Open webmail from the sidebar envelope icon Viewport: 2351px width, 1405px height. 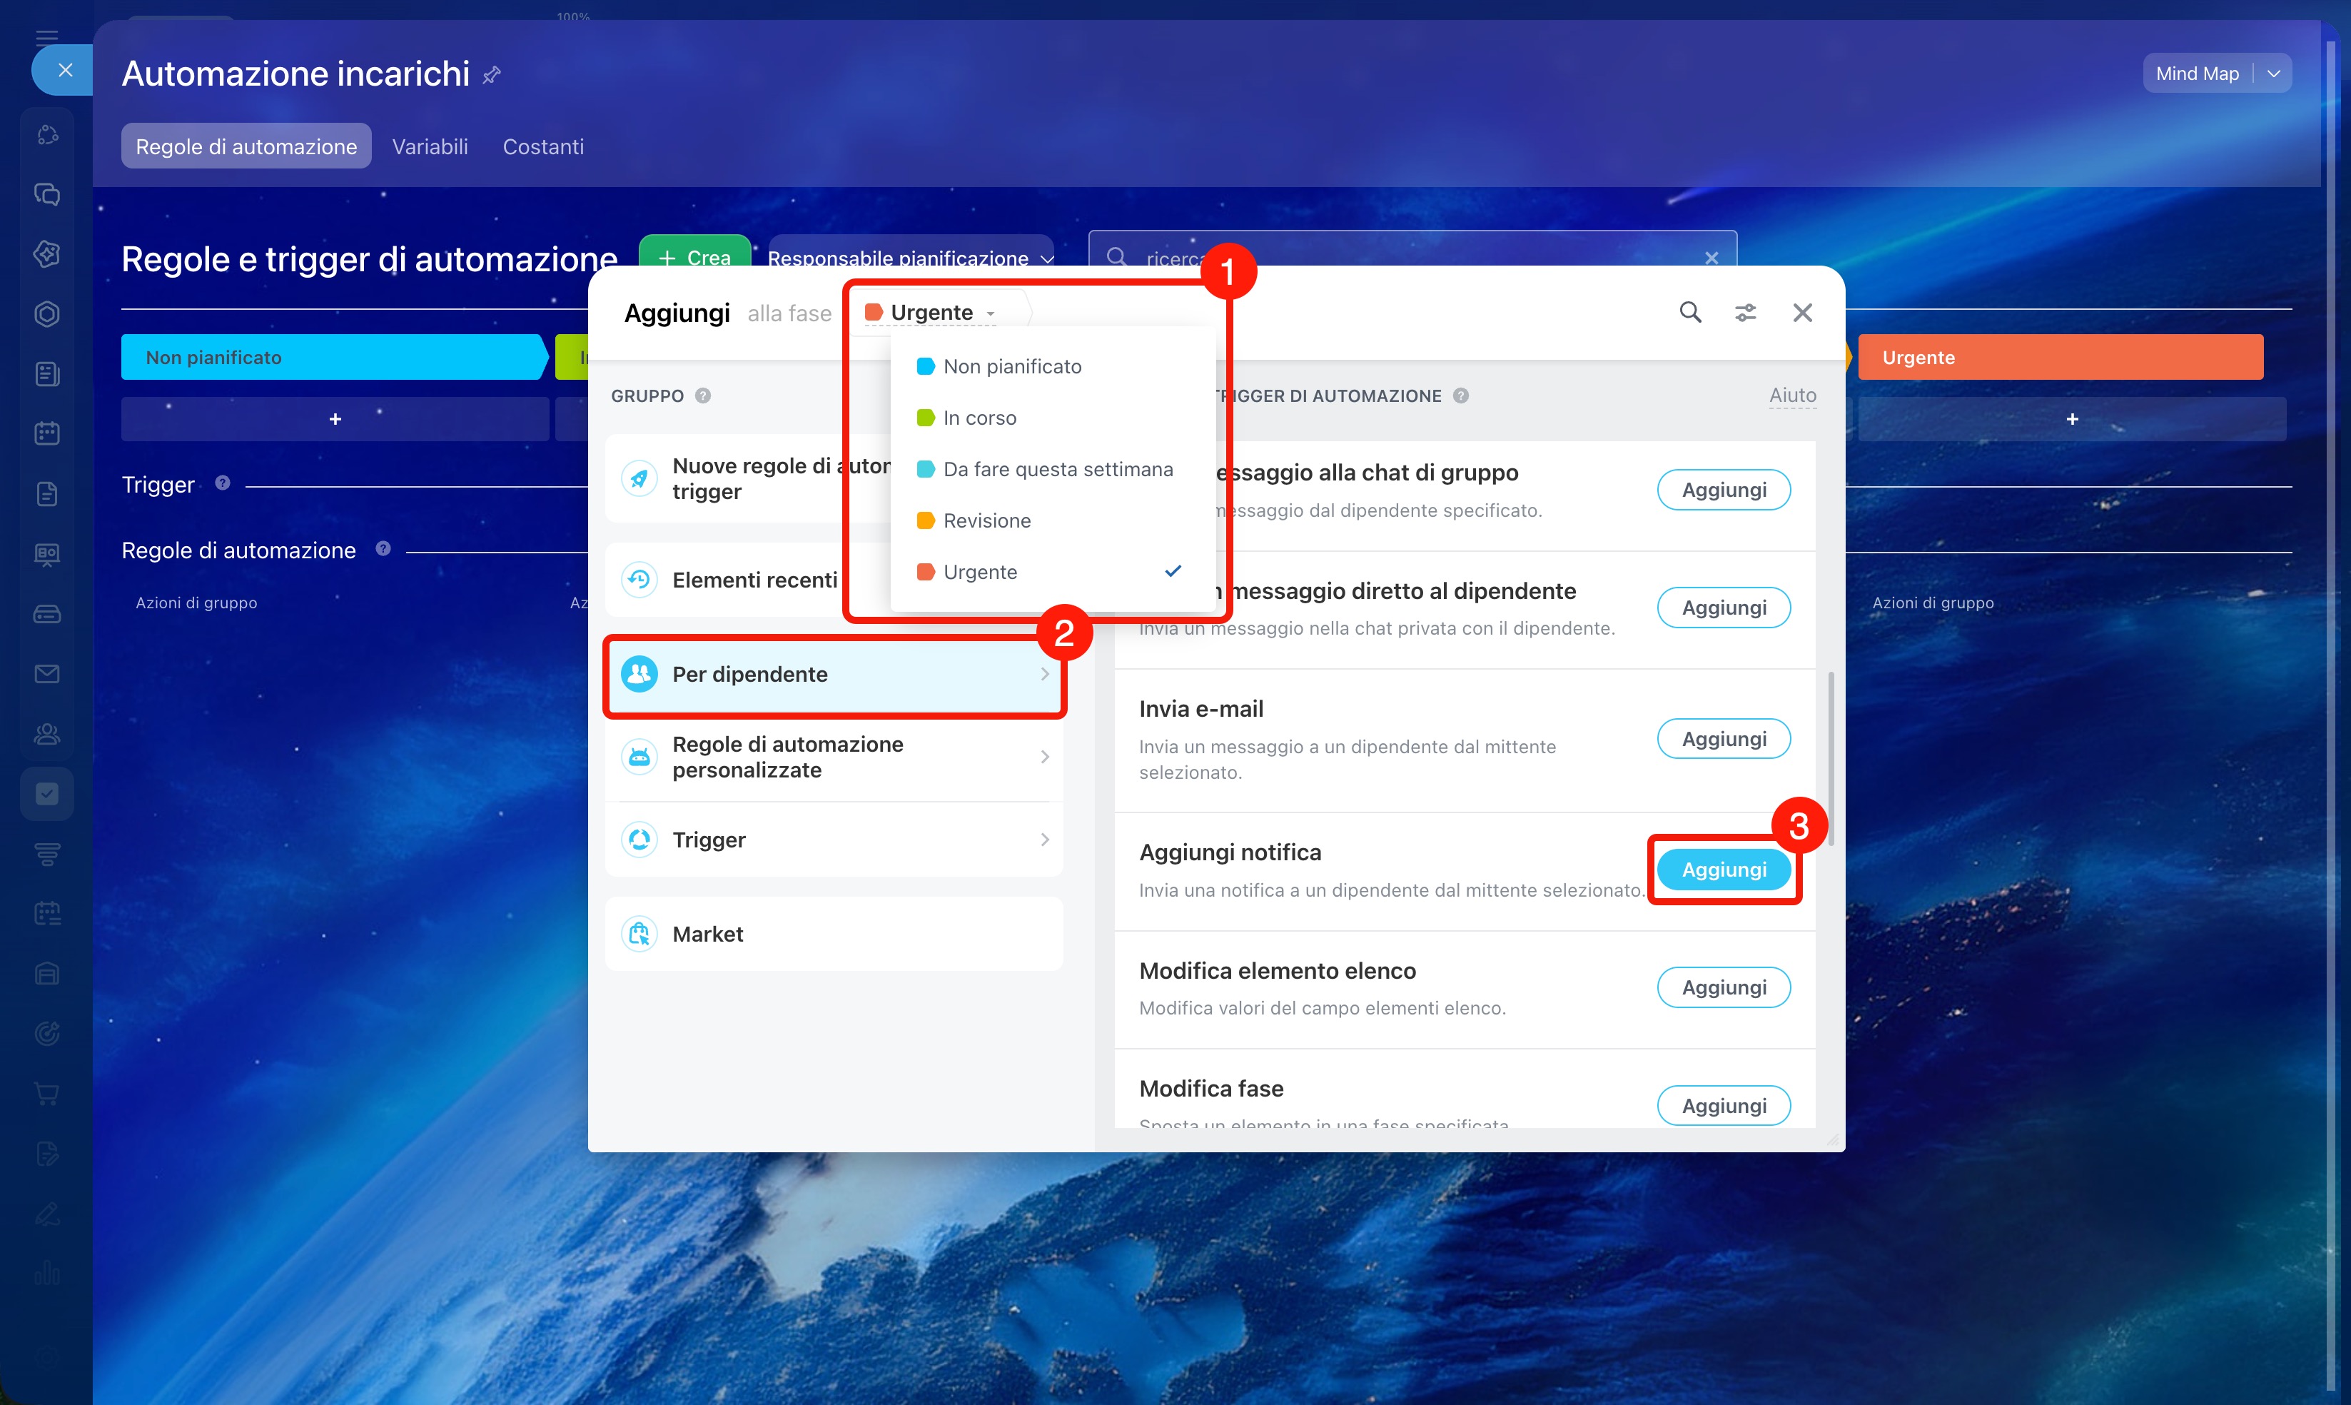(47, 673)
